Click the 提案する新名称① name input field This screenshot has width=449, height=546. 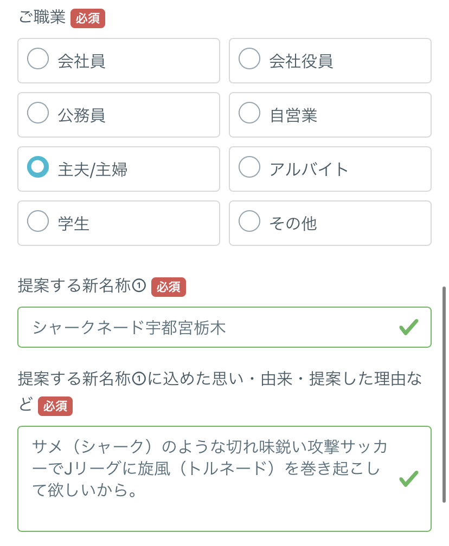pyautogui.click(x=206, y=327)
